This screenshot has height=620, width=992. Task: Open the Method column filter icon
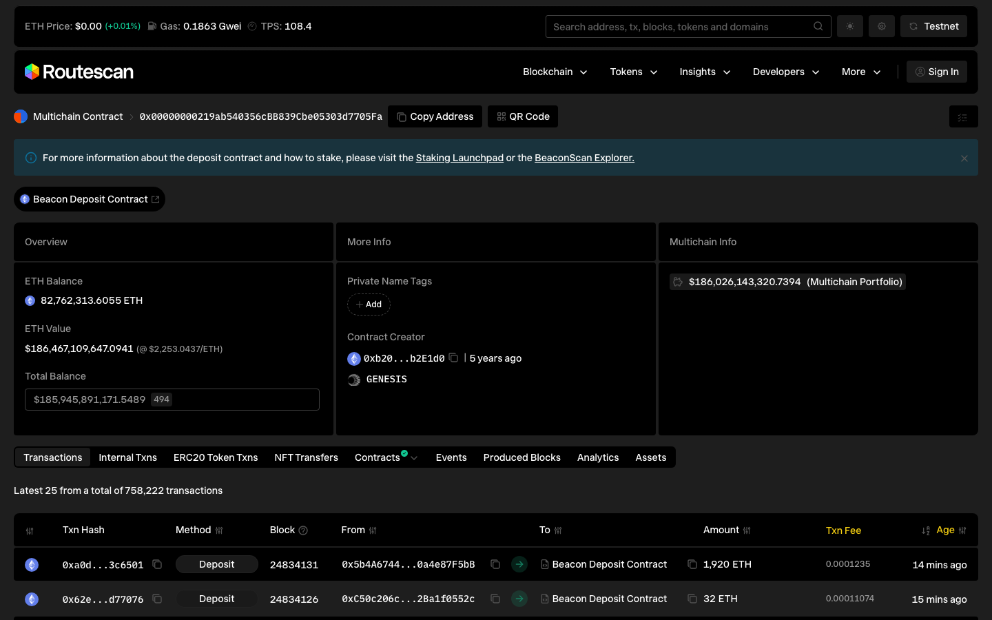pos(219,530)
